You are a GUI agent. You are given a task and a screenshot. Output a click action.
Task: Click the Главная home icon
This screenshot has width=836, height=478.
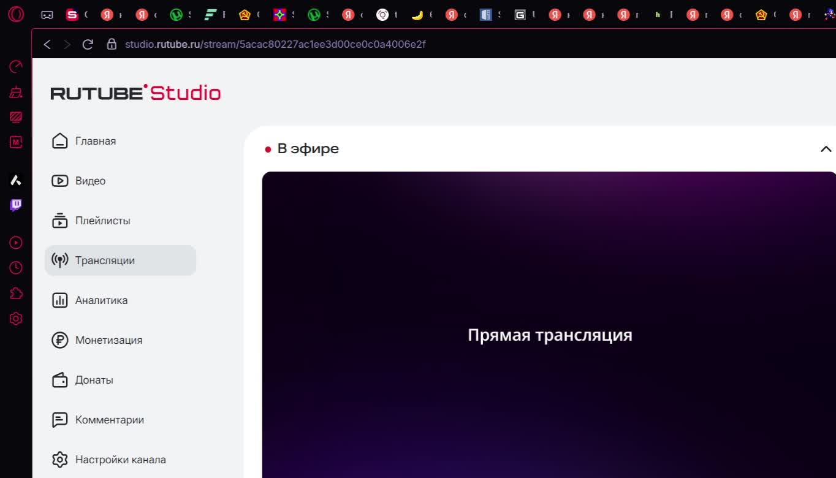[x=59, y=141]
